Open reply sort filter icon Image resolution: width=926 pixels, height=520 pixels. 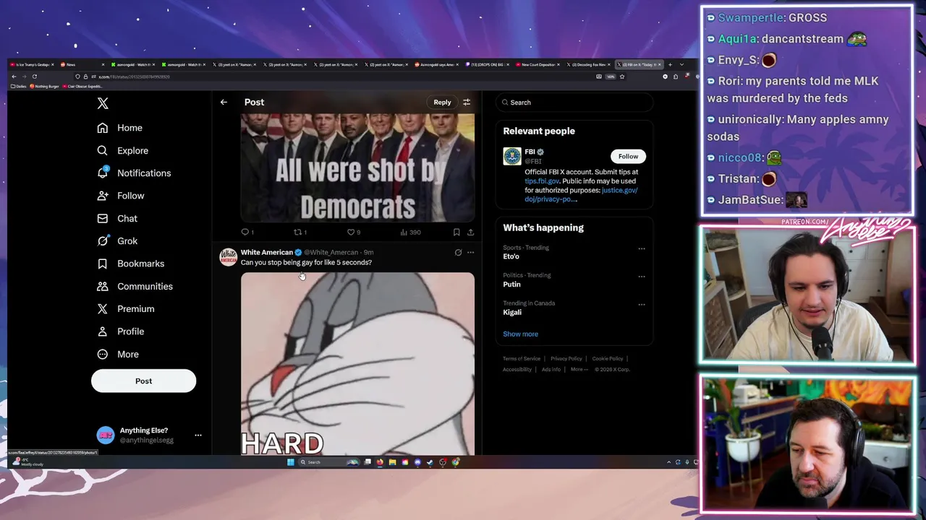coord(467,102)
